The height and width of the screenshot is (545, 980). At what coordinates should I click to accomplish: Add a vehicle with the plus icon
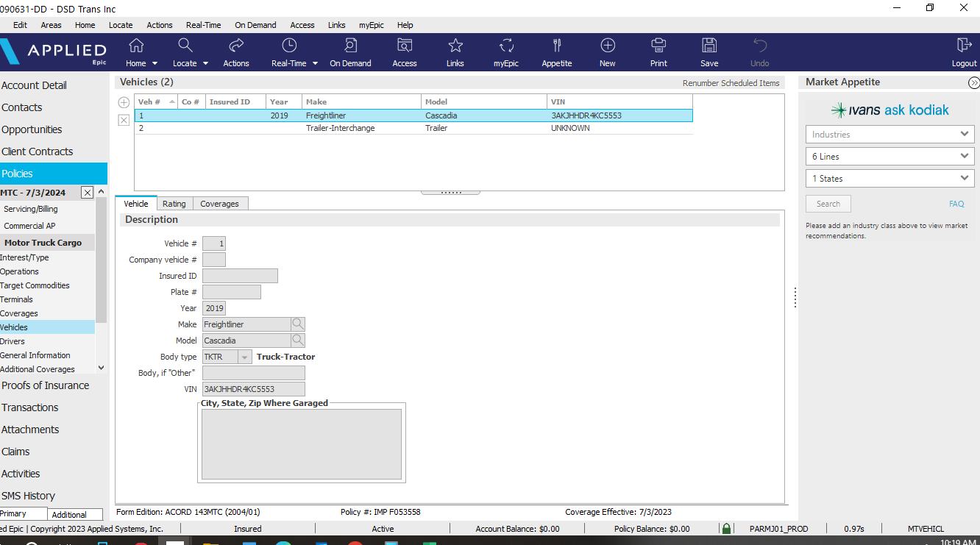(124, 102)
